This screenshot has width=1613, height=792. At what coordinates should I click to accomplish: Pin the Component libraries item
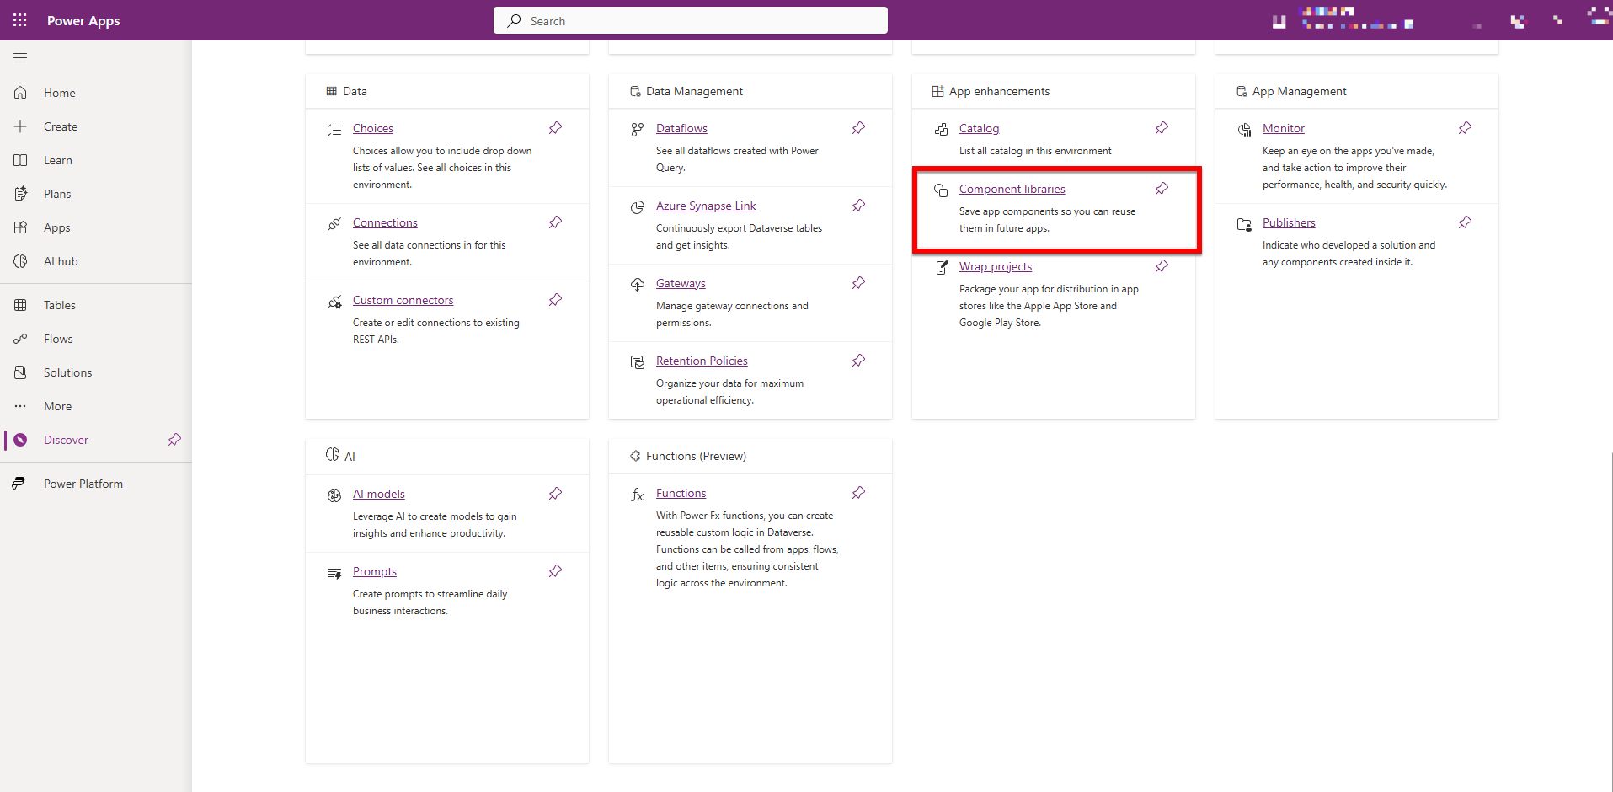[x=1162, y=189]
